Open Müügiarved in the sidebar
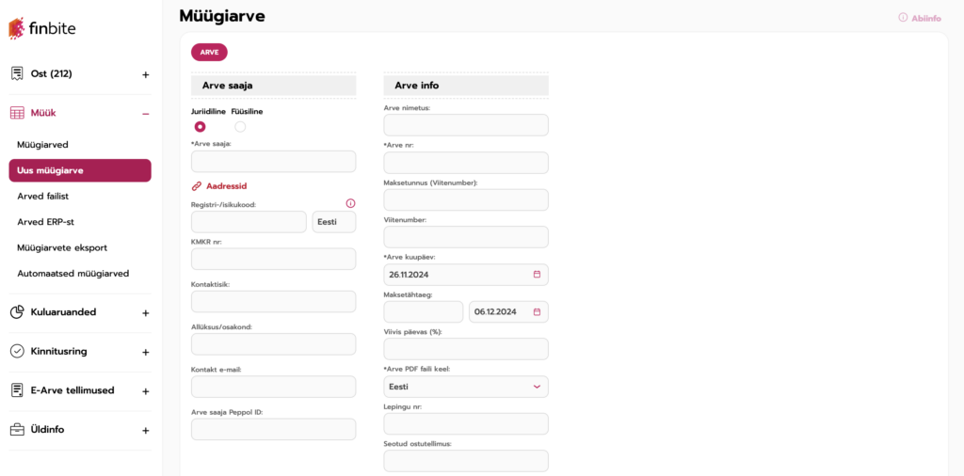 click(x=56, y=145)
